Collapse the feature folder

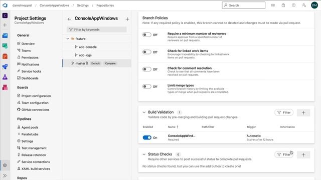pyautogui.click(x=68, y=38)
